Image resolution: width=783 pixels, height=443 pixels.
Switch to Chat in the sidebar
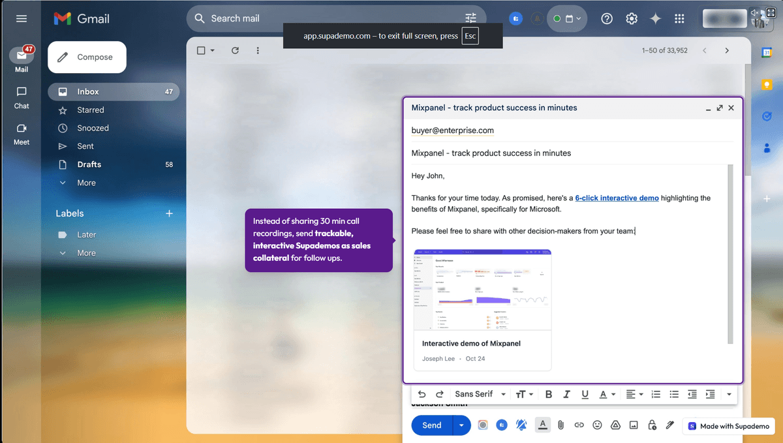(22, 97)
